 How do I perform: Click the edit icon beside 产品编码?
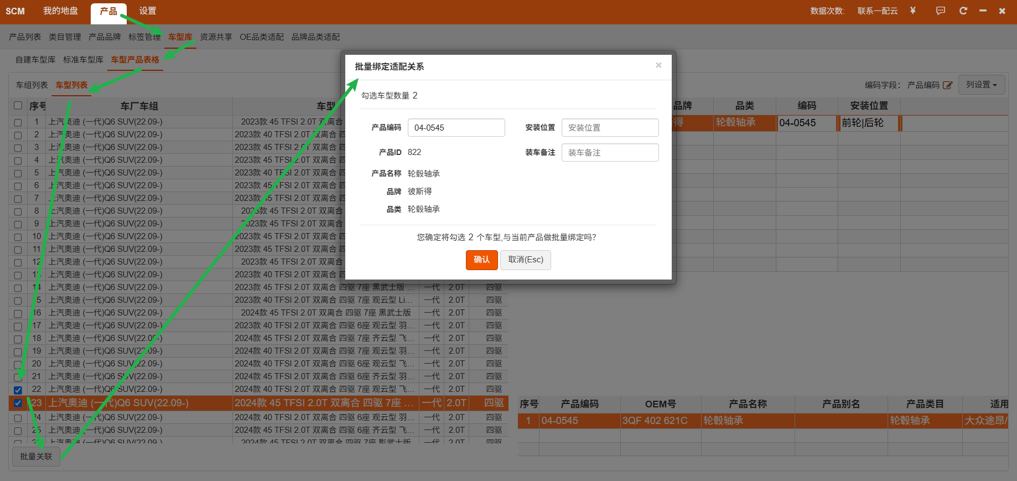click(x=948, y=85)
